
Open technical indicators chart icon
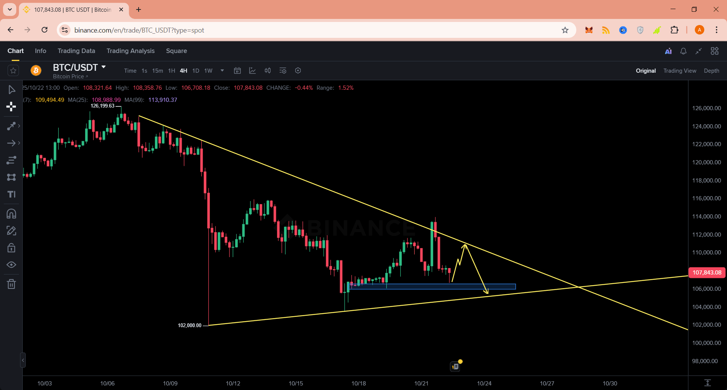click(x=253, y=70)
